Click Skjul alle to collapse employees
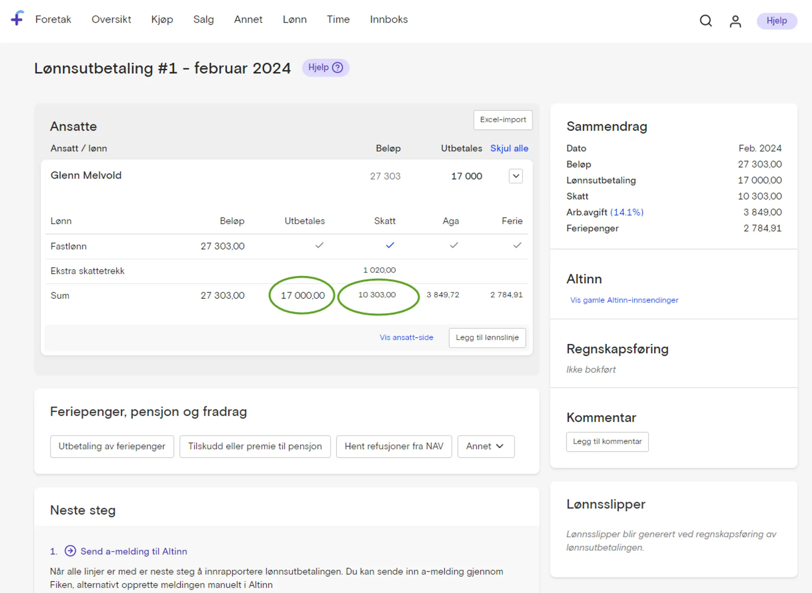The height and width of the screenshot is (593, 812). pos(509,148)
